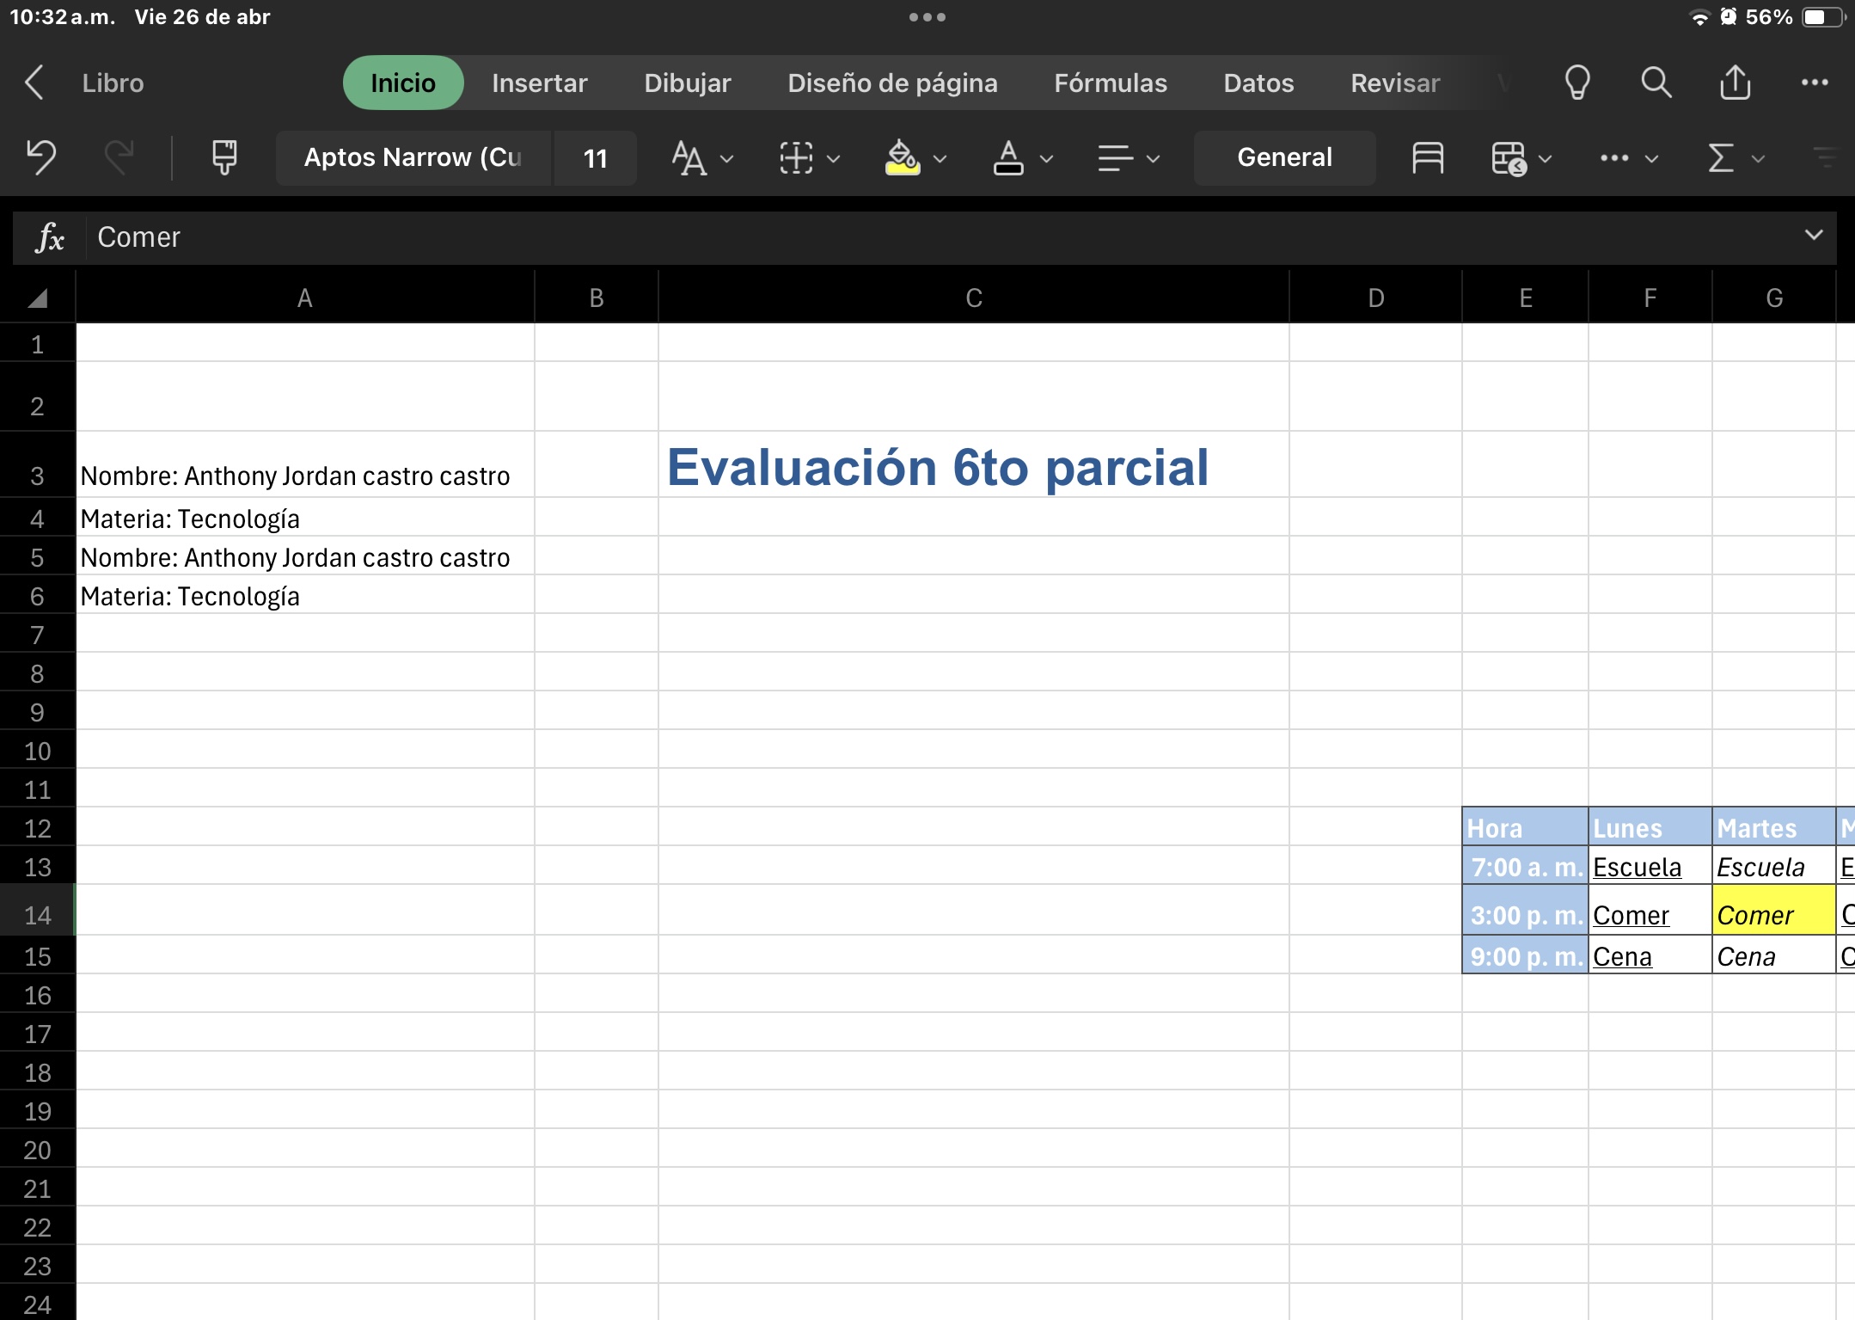Open the lightbulb Tell Me icon
Viewport: 1855px width, 1320px height.
click(x=1576, y=83)
